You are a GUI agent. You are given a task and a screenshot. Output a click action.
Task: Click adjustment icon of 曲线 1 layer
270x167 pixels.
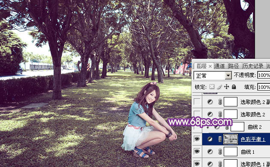210,152
